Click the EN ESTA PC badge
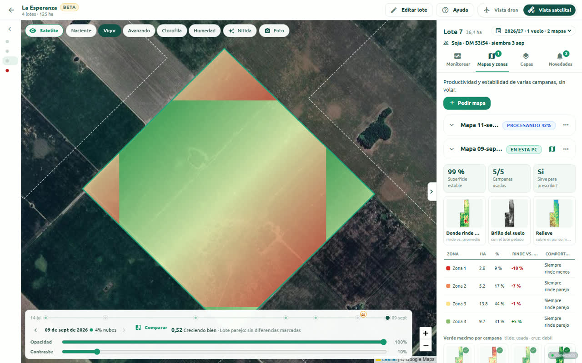The width and height of the screenshot is (582, 363). pos(524,149)
